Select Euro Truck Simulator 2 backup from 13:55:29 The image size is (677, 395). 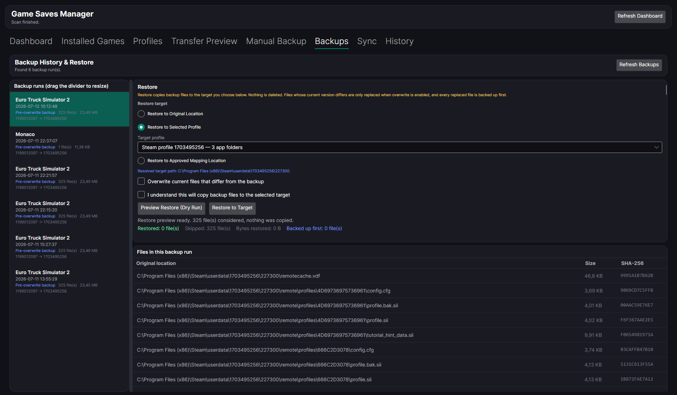point(70,282)
